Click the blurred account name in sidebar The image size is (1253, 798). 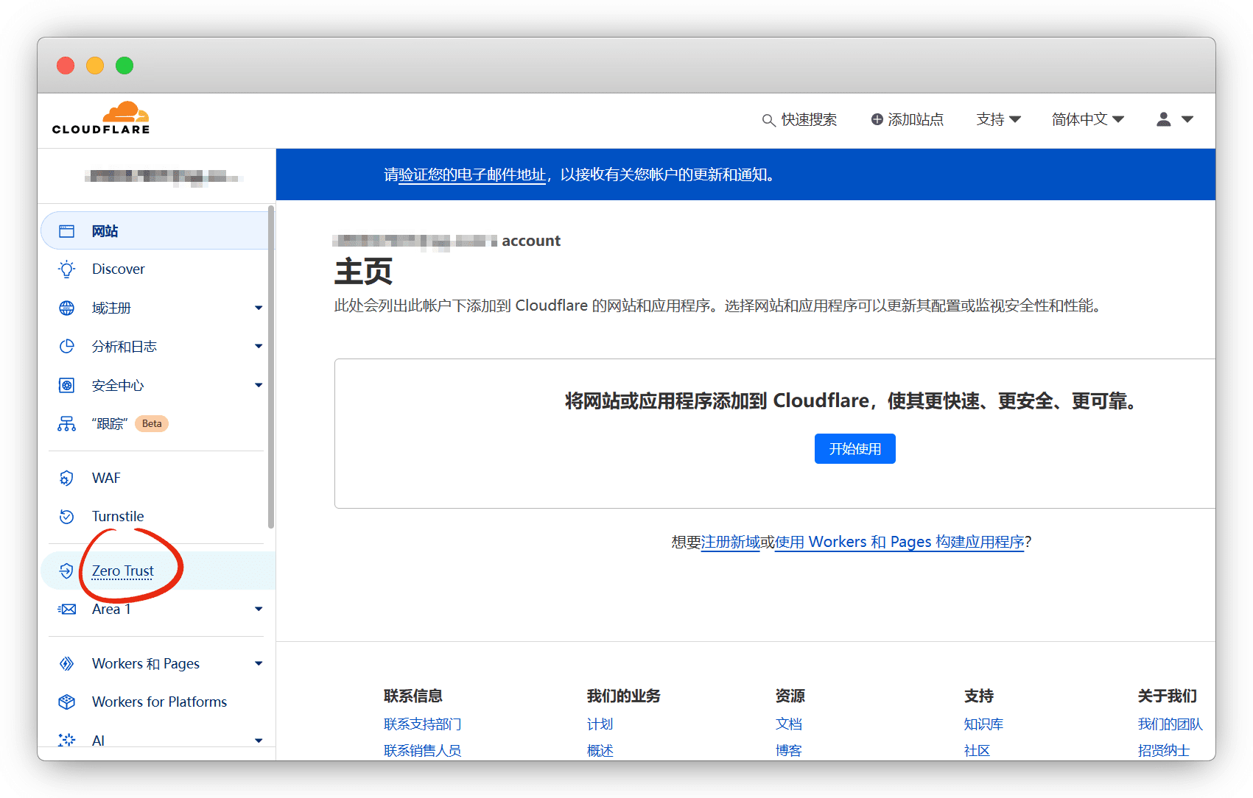(164, 177)
